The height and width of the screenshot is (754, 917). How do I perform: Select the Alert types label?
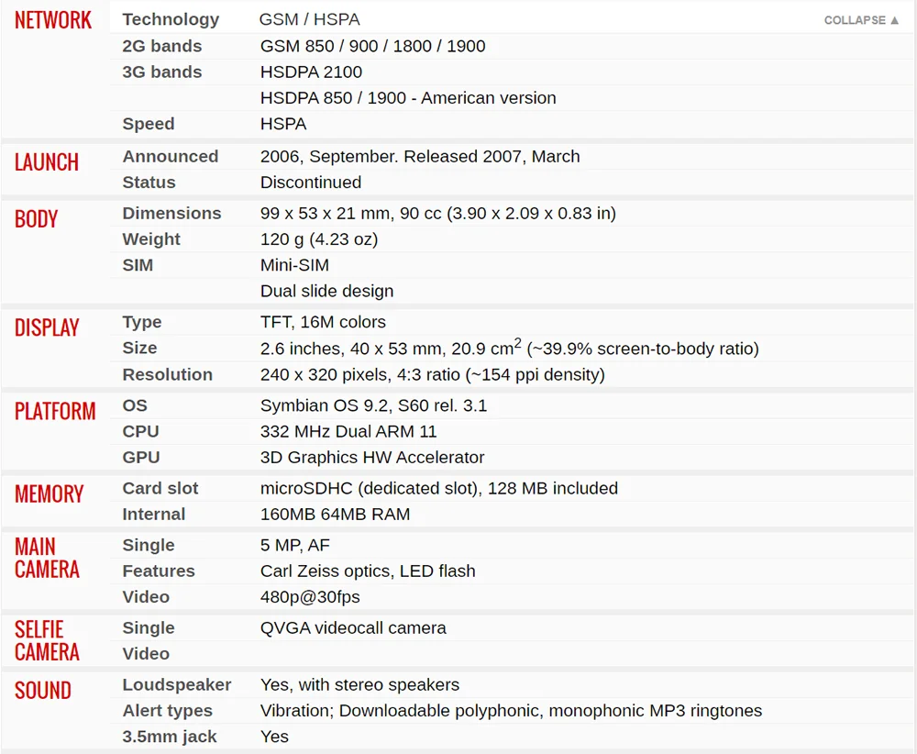pyautogui.click(x=167, y=711)
